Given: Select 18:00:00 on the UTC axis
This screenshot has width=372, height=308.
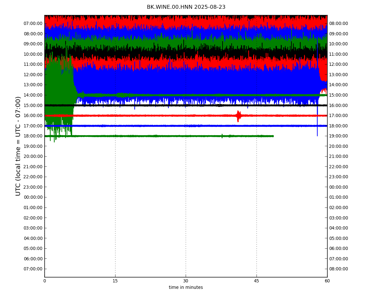Looking at the screenshot, I should click(x=33, y=136).
